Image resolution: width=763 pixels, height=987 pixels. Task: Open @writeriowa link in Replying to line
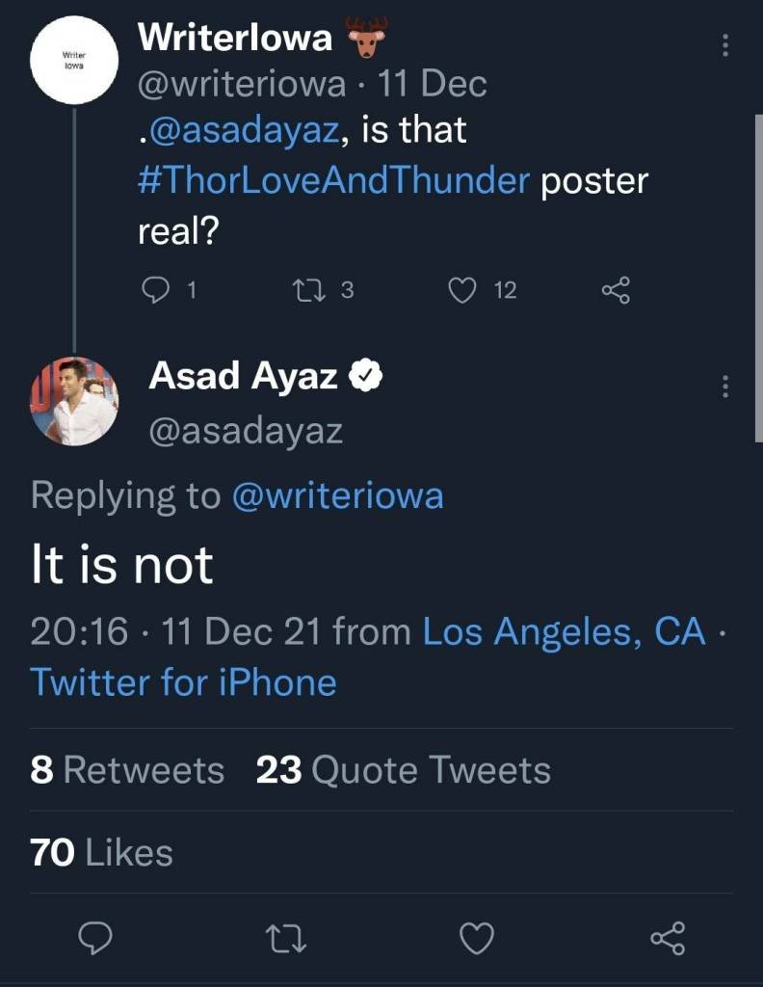[x=337, y=495]
